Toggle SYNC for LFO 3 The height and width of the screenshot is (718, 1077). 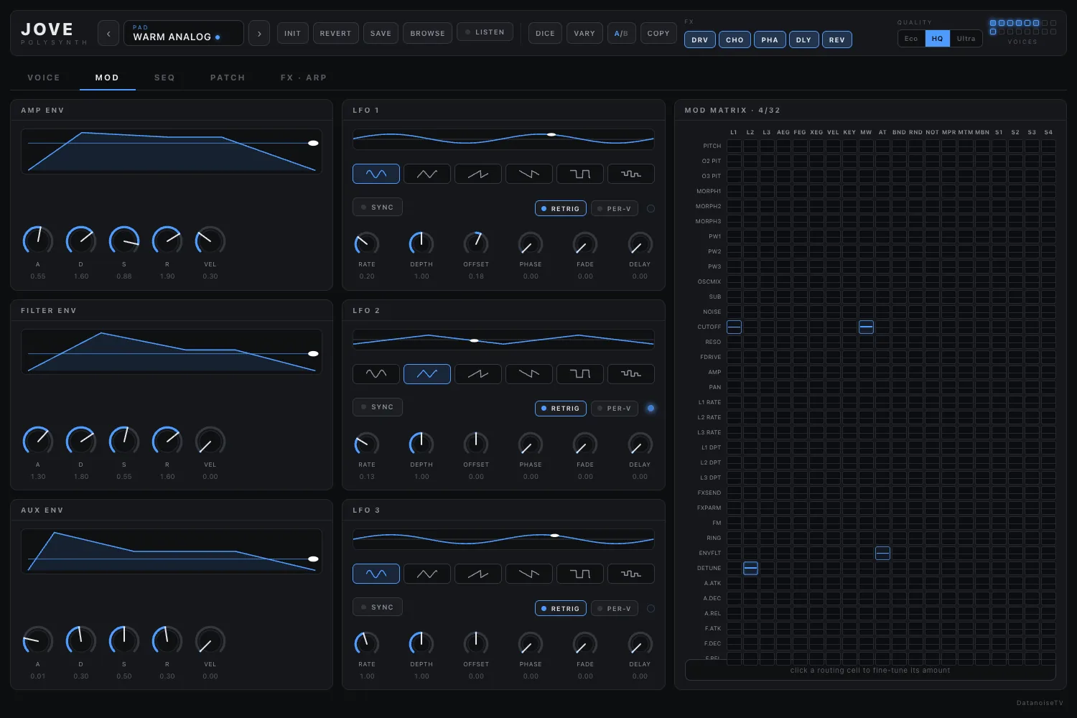[x=378, y=607]
